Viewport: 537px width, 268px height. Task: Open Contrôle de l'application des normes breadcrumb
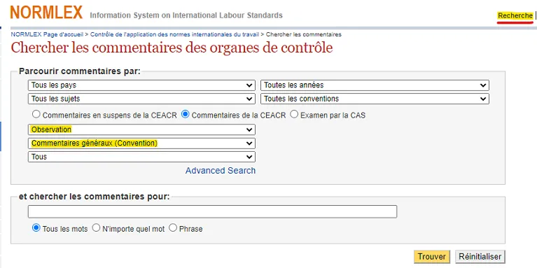[174, 34]
